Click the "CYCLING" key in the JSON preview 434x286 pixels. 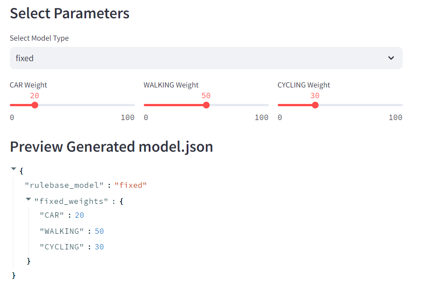(62, 247)
